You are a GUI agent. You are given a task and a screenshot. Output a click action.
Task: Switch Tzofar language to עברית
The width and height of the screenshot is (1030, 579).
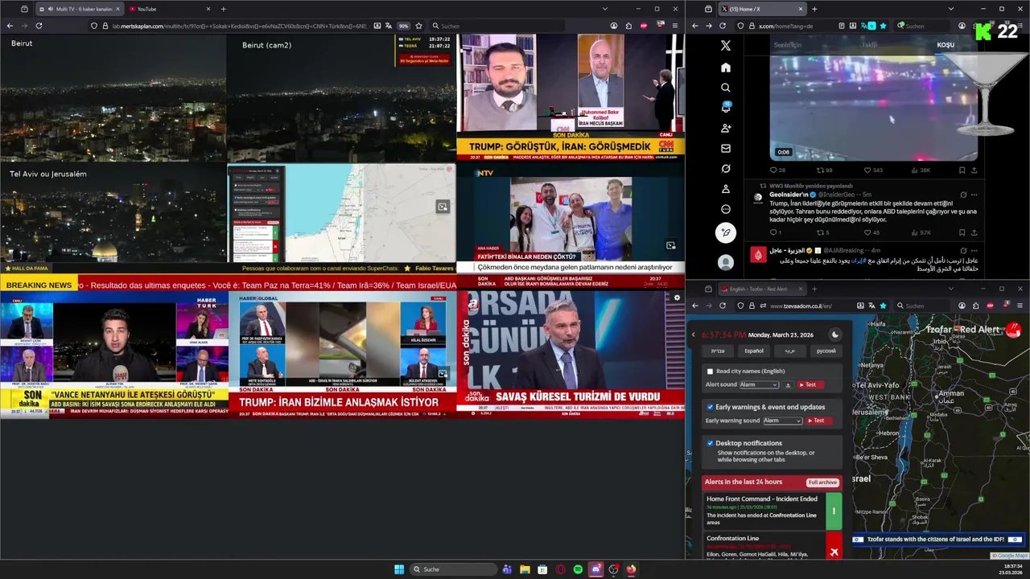(x=717, y=351)
